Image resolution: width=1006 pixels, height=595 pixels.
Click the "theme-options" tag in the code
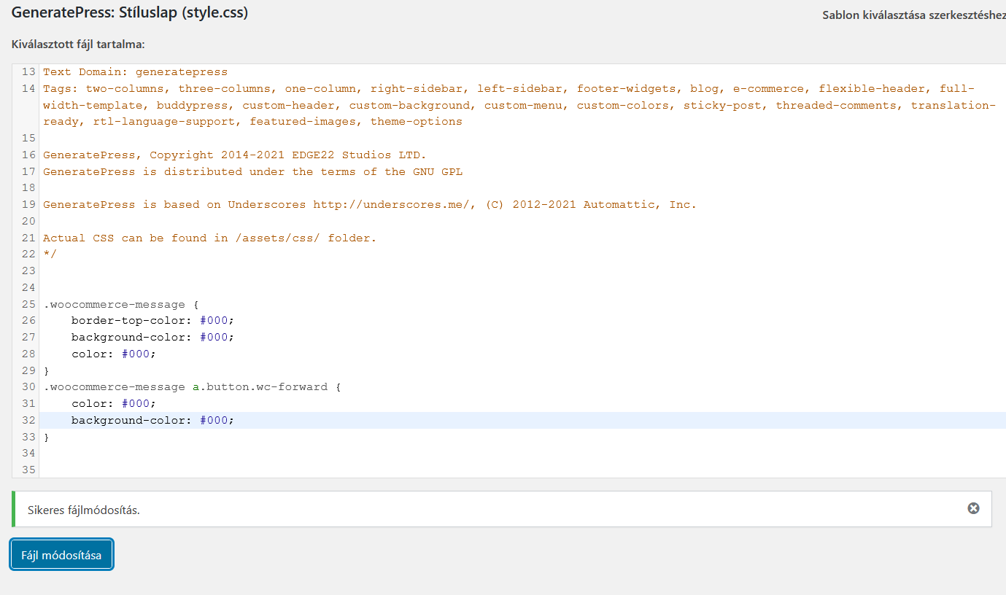click(417, 122)
